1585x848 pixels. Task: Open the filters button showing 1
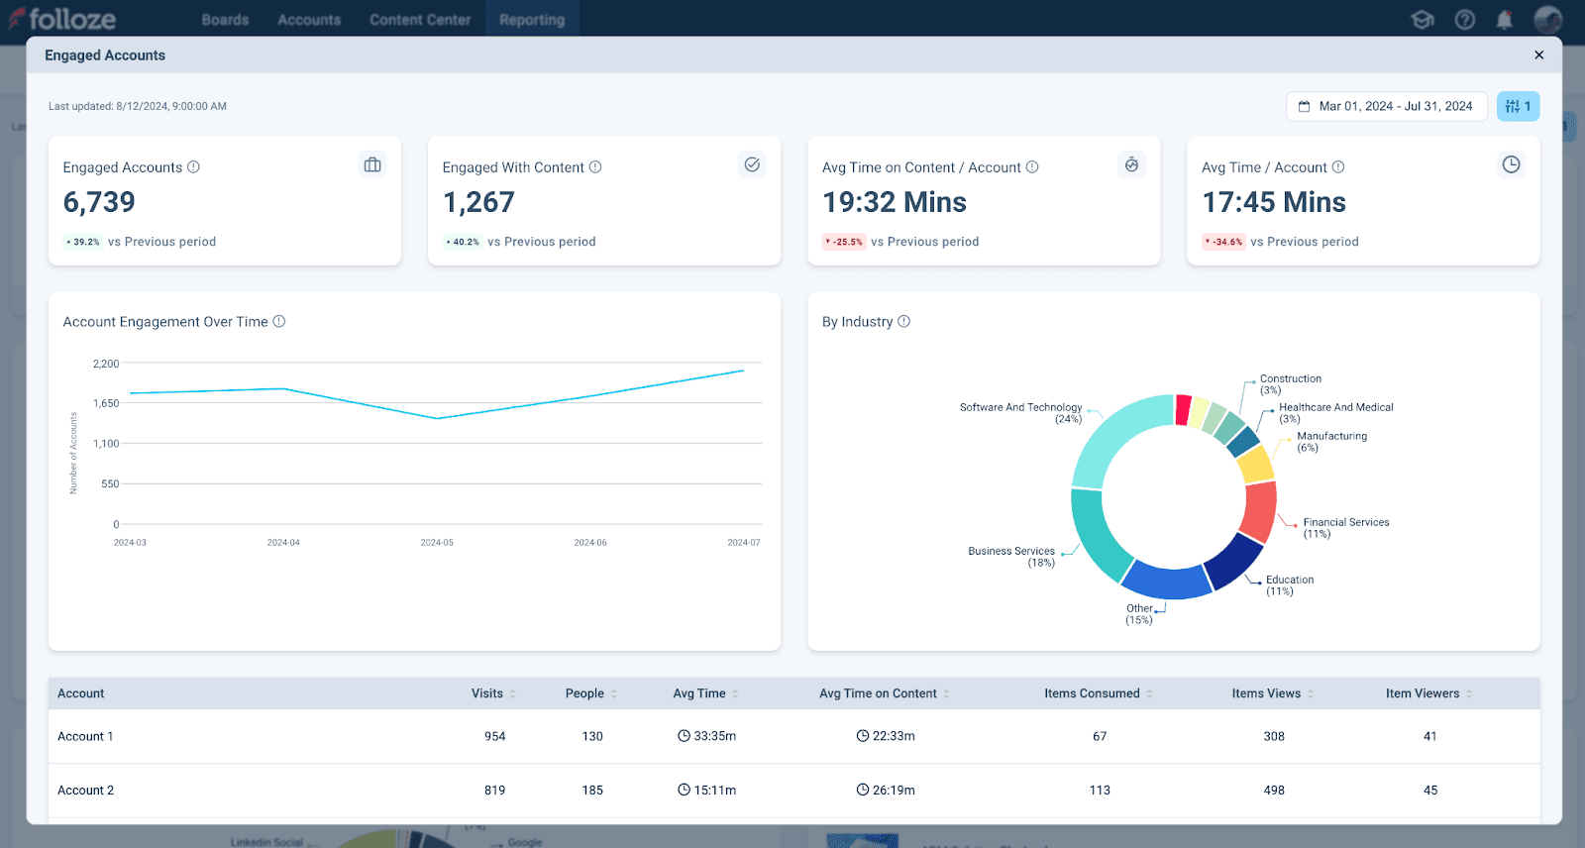tap(1518, 106)
